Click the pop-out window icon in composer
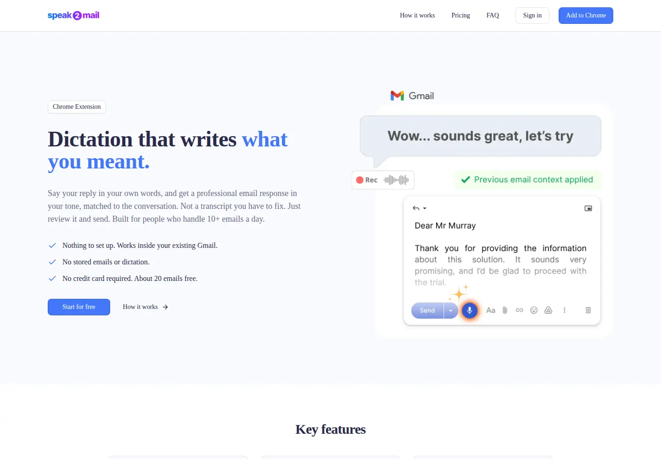Image resolution: width=661 pixels, height=459 pixels. pos(588,208)
